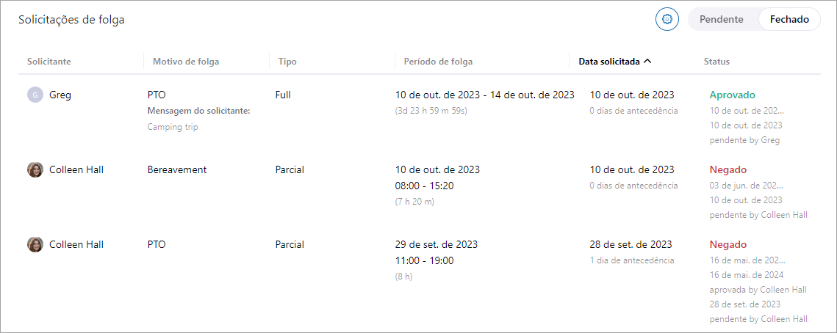Click Greg's avatar icon
The height and width of the screenshot is (333, 837).
(x=35, y=95)
